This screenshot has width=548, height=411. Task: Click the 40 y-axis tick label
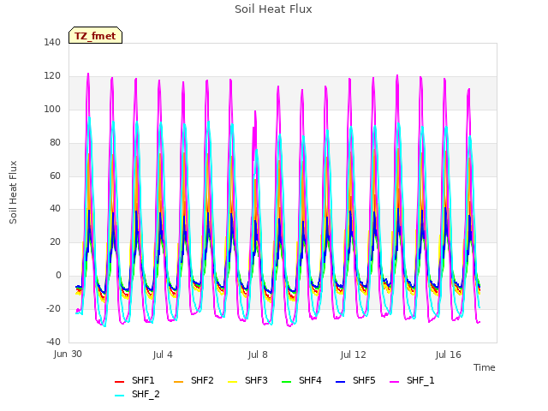pyautogui.click(x=55, y=209)
